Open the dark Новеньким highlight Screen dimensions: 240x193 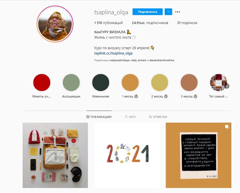(100, 83)
